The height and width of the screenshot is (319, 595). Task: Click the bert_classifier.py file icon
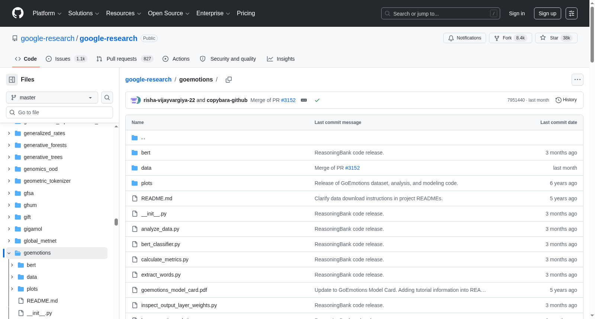click(x=135, y=244)
